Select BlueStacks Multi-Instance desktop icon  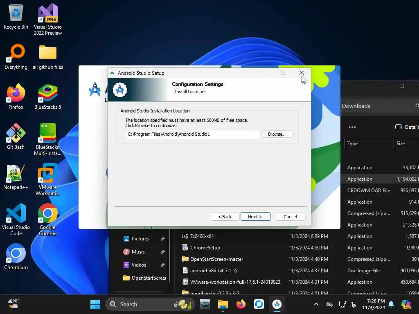tap(48, 139)
